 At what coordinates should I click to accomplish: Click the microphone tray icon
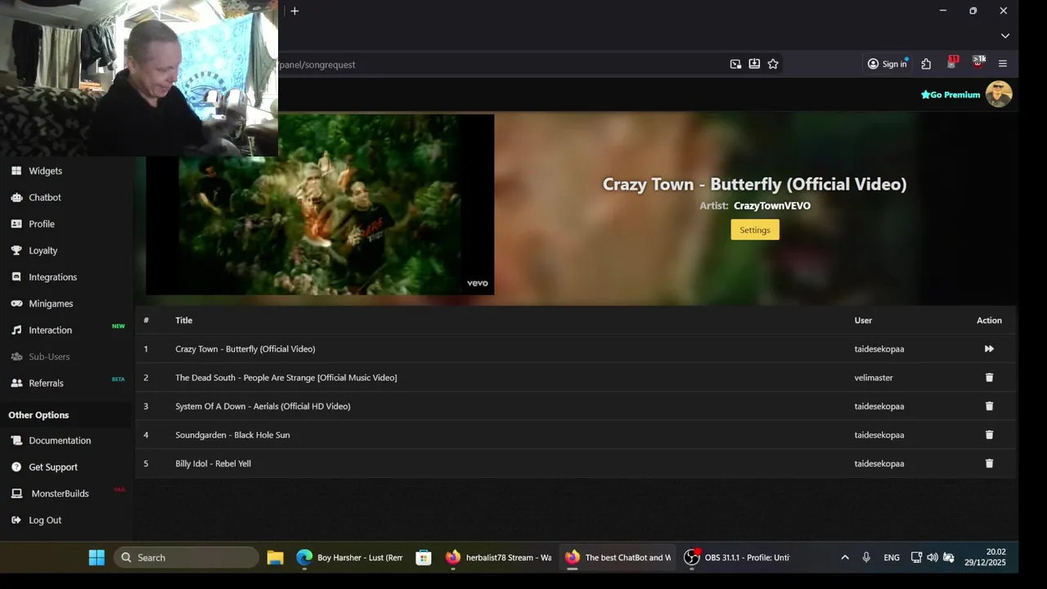[866, 557]
